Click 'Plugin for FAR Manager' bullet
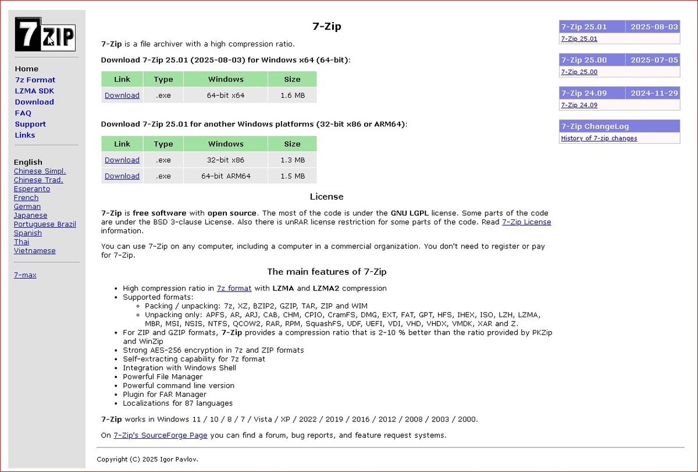 (x=165, y=395)
